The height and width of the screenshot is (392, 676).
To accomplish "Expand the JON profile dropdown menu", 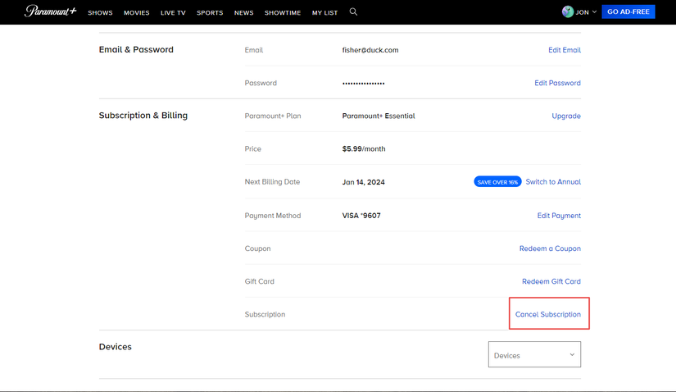I will click(593, 12).
